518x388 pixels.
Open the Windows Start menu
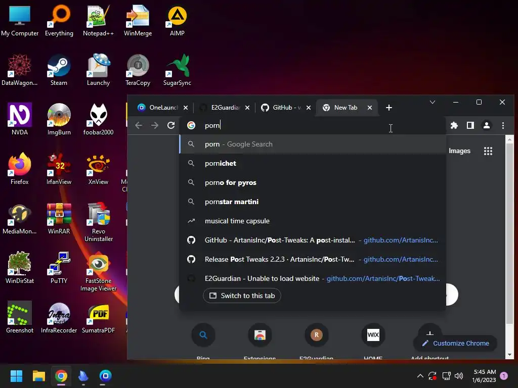(x=16, y=376)
